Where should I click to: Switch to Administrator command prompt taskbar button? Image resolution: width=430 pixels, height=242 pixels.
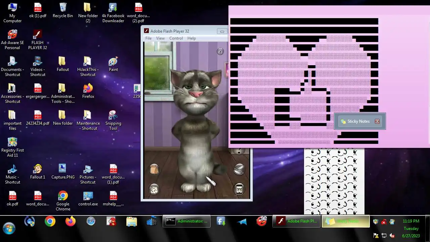click(187, 221)
